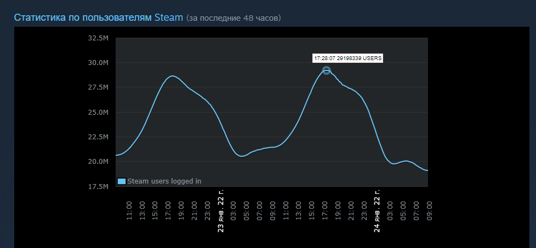
Task: Click the 25.0M y-axis label
Action: click(98, 113)
